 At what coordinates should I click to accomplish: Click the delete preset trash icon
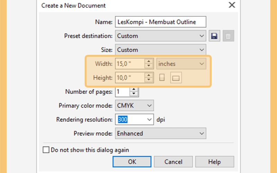pos(228,36)
